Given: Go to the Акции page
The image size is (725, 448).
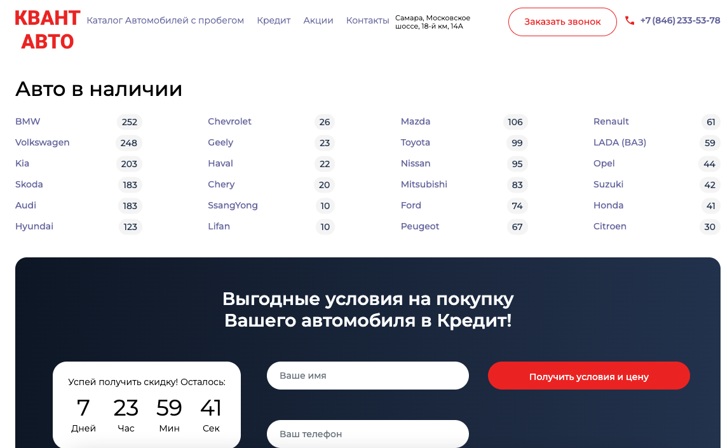Looking at the screenshot, I should pos(318,20).
